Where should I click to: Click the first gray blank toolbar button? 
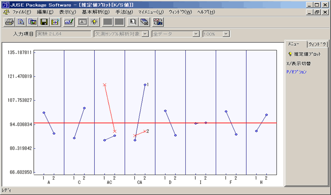tap(108, 22)
